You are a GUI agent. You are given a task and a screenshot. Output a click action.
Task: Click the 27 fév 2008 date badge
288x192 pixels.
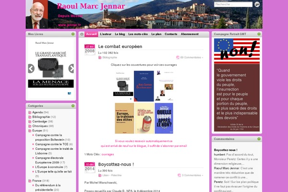[x=90, y=49]
